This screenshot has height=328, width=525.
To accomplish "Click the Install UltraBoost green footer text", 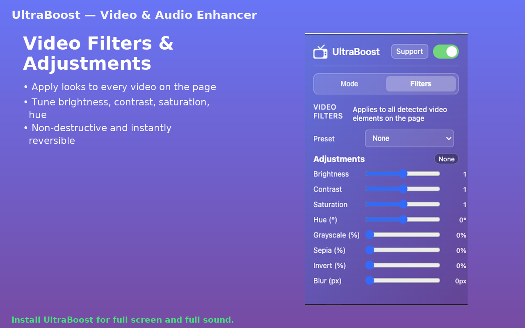I will point(123,320).
